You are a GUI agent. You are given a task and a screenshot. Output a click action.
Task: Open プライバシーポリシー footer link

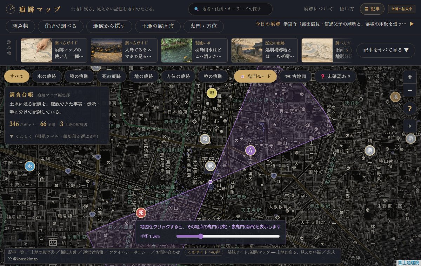pyautogui.click(x=130, y=252)
